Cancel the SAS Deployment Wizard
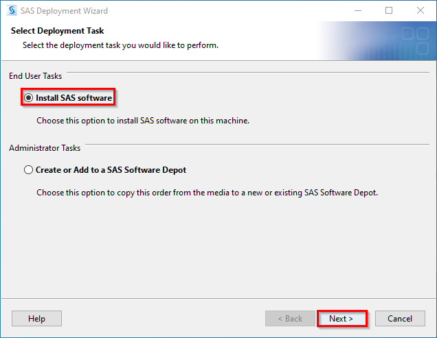Viewport: 437px width, 338px height. [400, 319]
